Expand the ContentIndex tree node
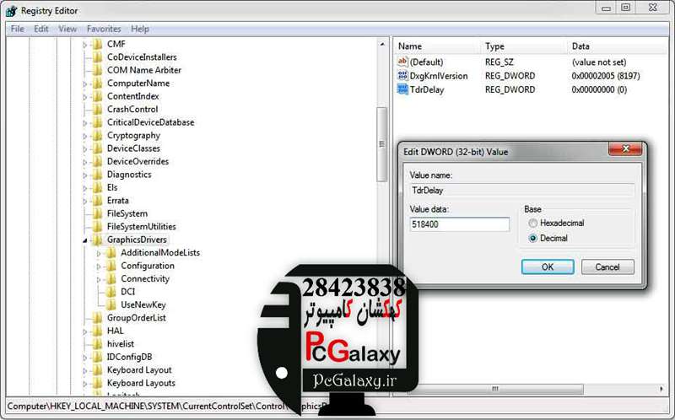Viewport: 675px width, 420px height. click(85, 97)
